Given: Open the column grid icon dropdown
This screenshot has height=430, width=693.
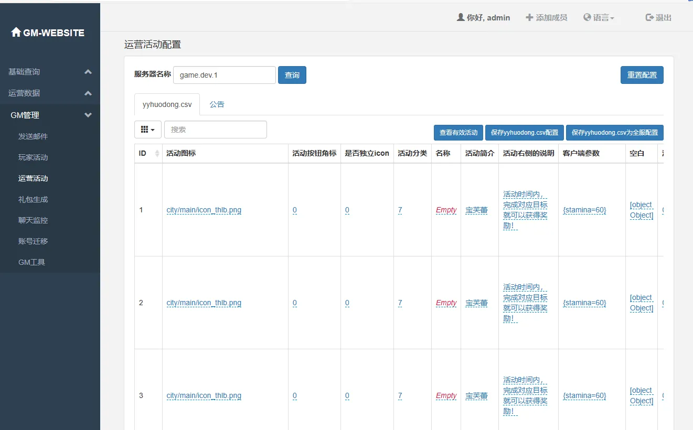Looking at the screenshot, I should (148, 130).
